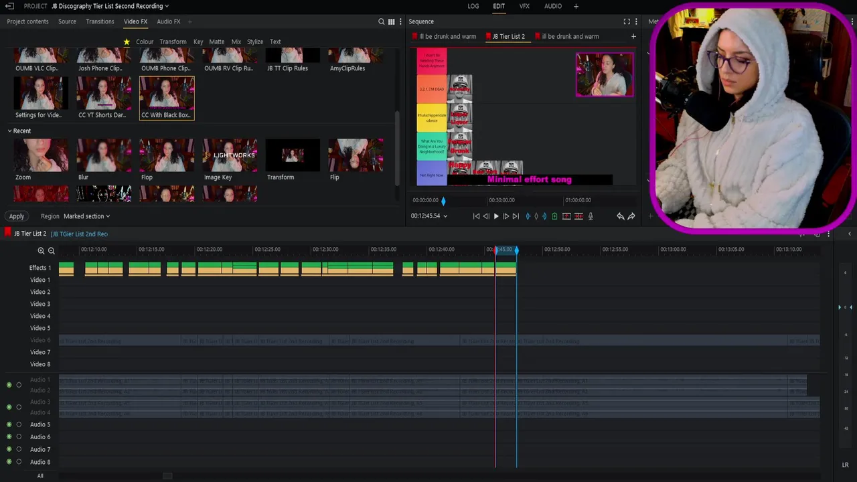Open Sequence viewer three-dot menu
Screen dimensions: 857x482
[636, 21]
